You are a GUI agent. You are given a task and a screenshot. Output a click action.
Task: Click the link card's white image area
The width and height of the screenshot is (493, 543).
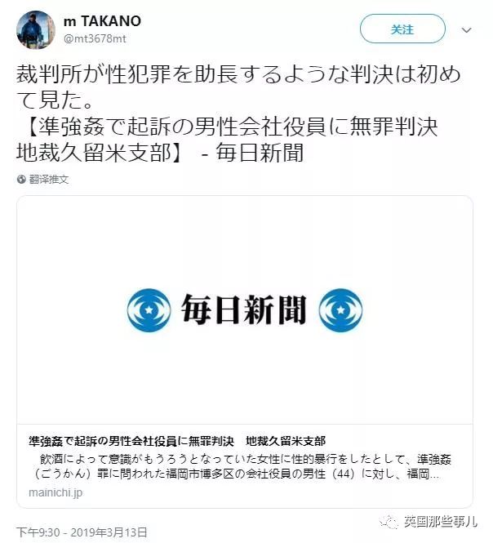click(245, 309)
